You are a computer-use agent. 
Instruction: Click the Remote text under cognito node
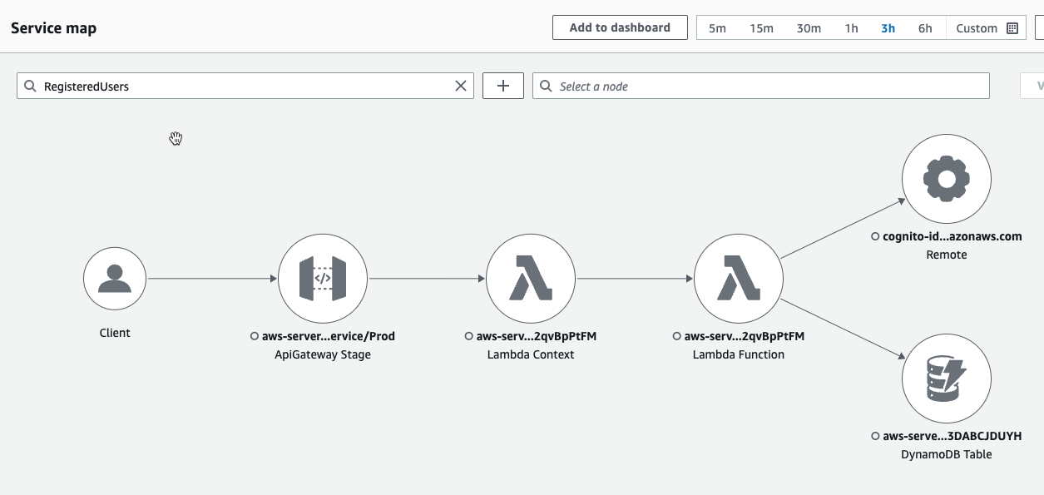pyautogui.click(x=947, y=255)
